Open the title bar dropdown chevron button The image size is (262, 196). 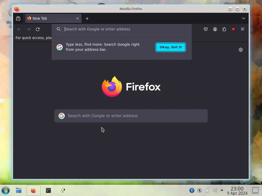[230, 9]
